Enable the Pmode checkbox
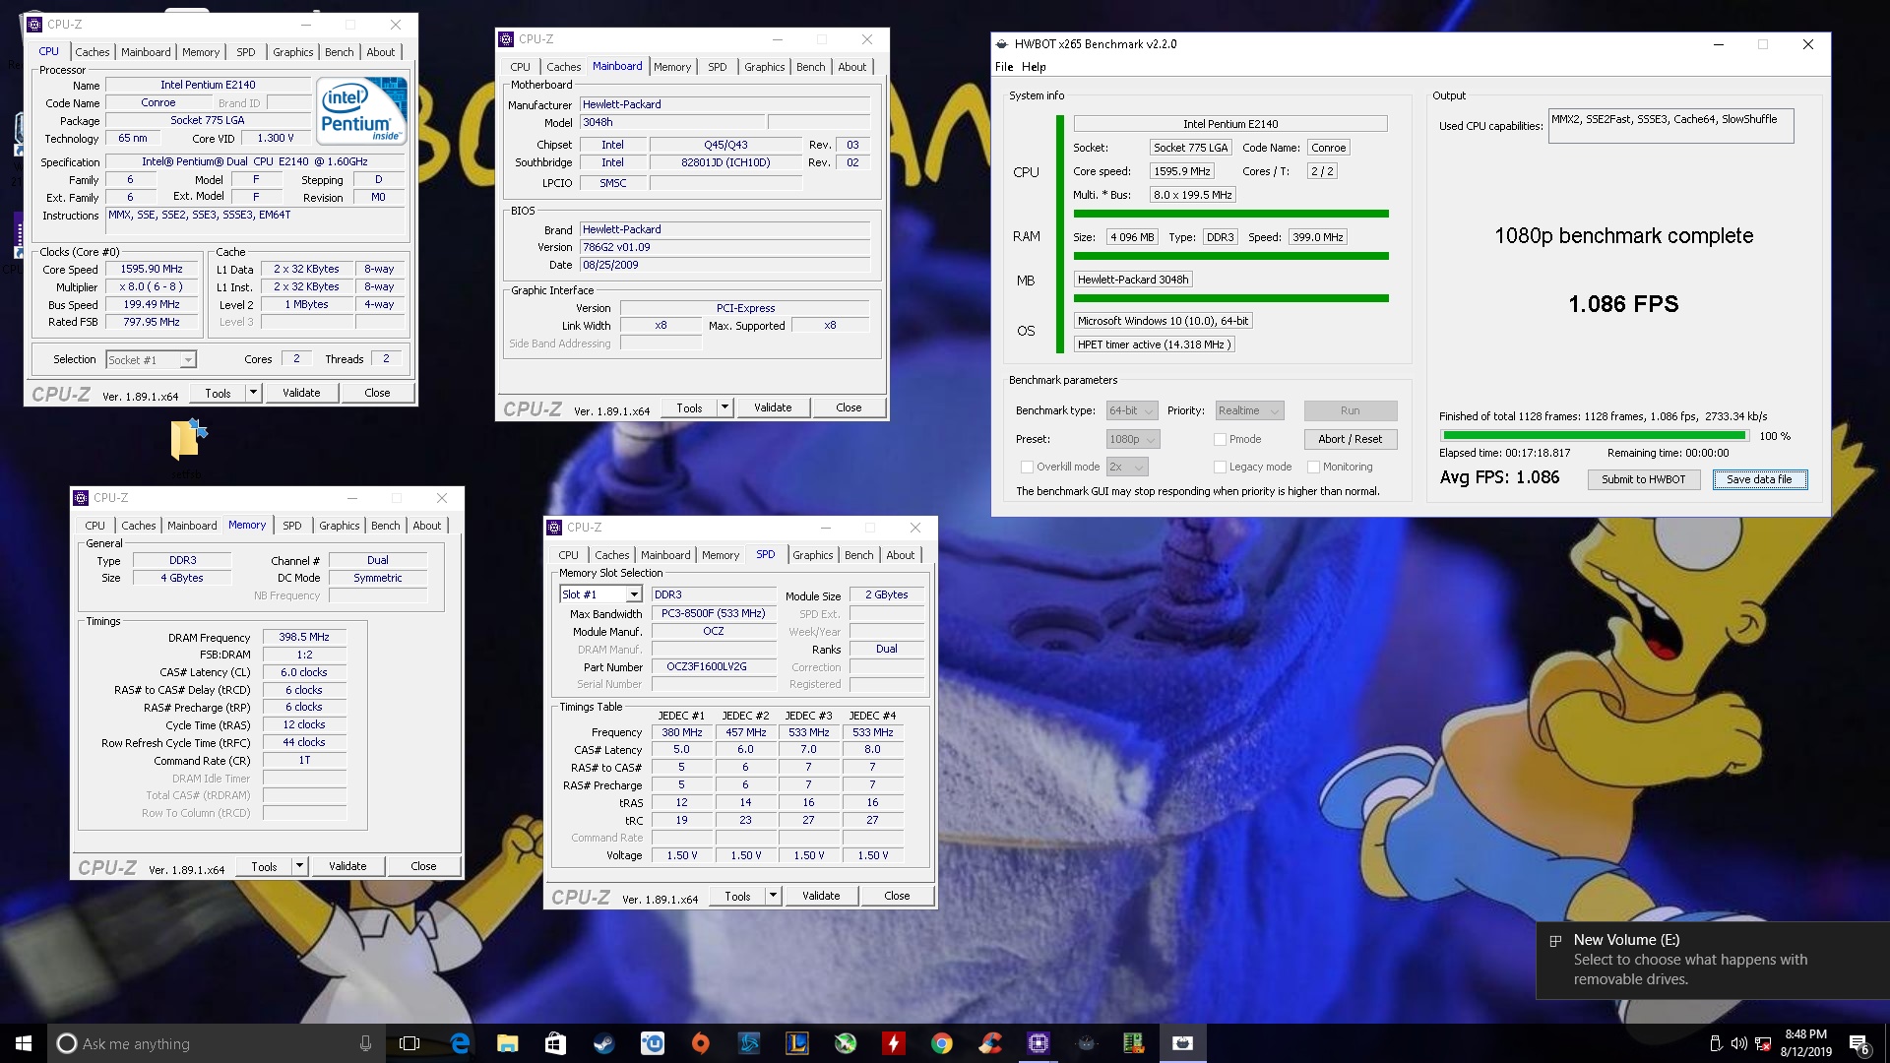 [1220, 439]
